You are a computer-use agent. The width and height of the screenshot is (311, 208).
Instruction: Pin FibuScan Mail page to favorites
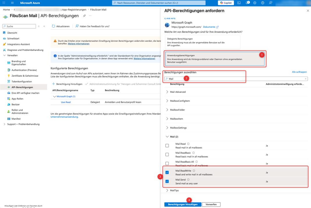pos(84,16)
